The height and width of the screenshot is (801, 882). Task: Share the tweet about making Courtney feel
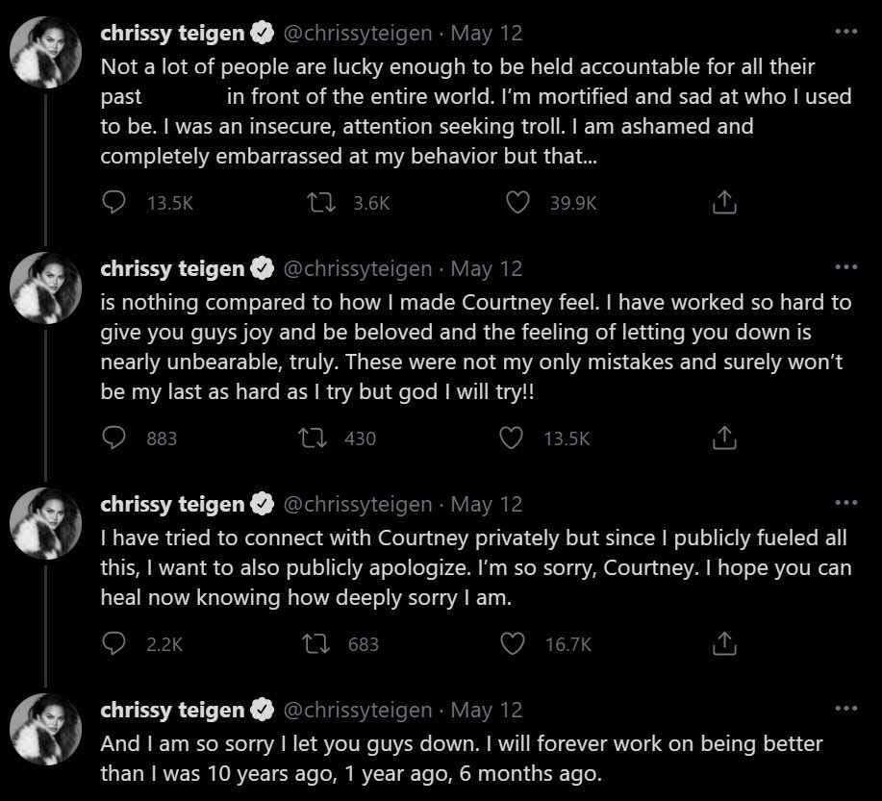(723, 438)
